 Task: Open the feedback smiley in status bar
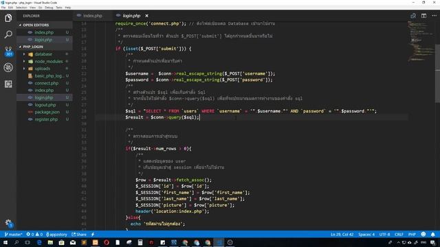423,235
